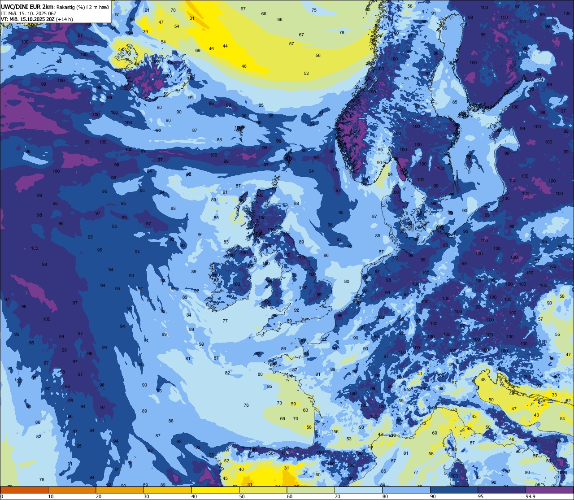The height and width of the screenshot is (500, 574).
Task: Click the "UWC/DINI EUR 2km" title text
Action: 27,6
